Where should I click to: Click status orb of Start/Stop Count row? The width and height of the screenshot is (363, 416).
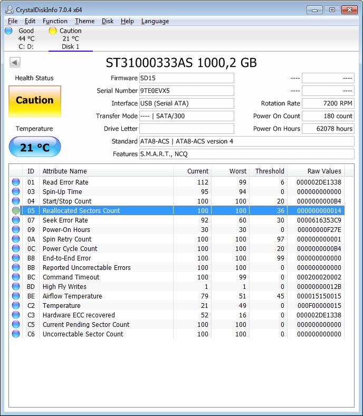pos(16,201)
